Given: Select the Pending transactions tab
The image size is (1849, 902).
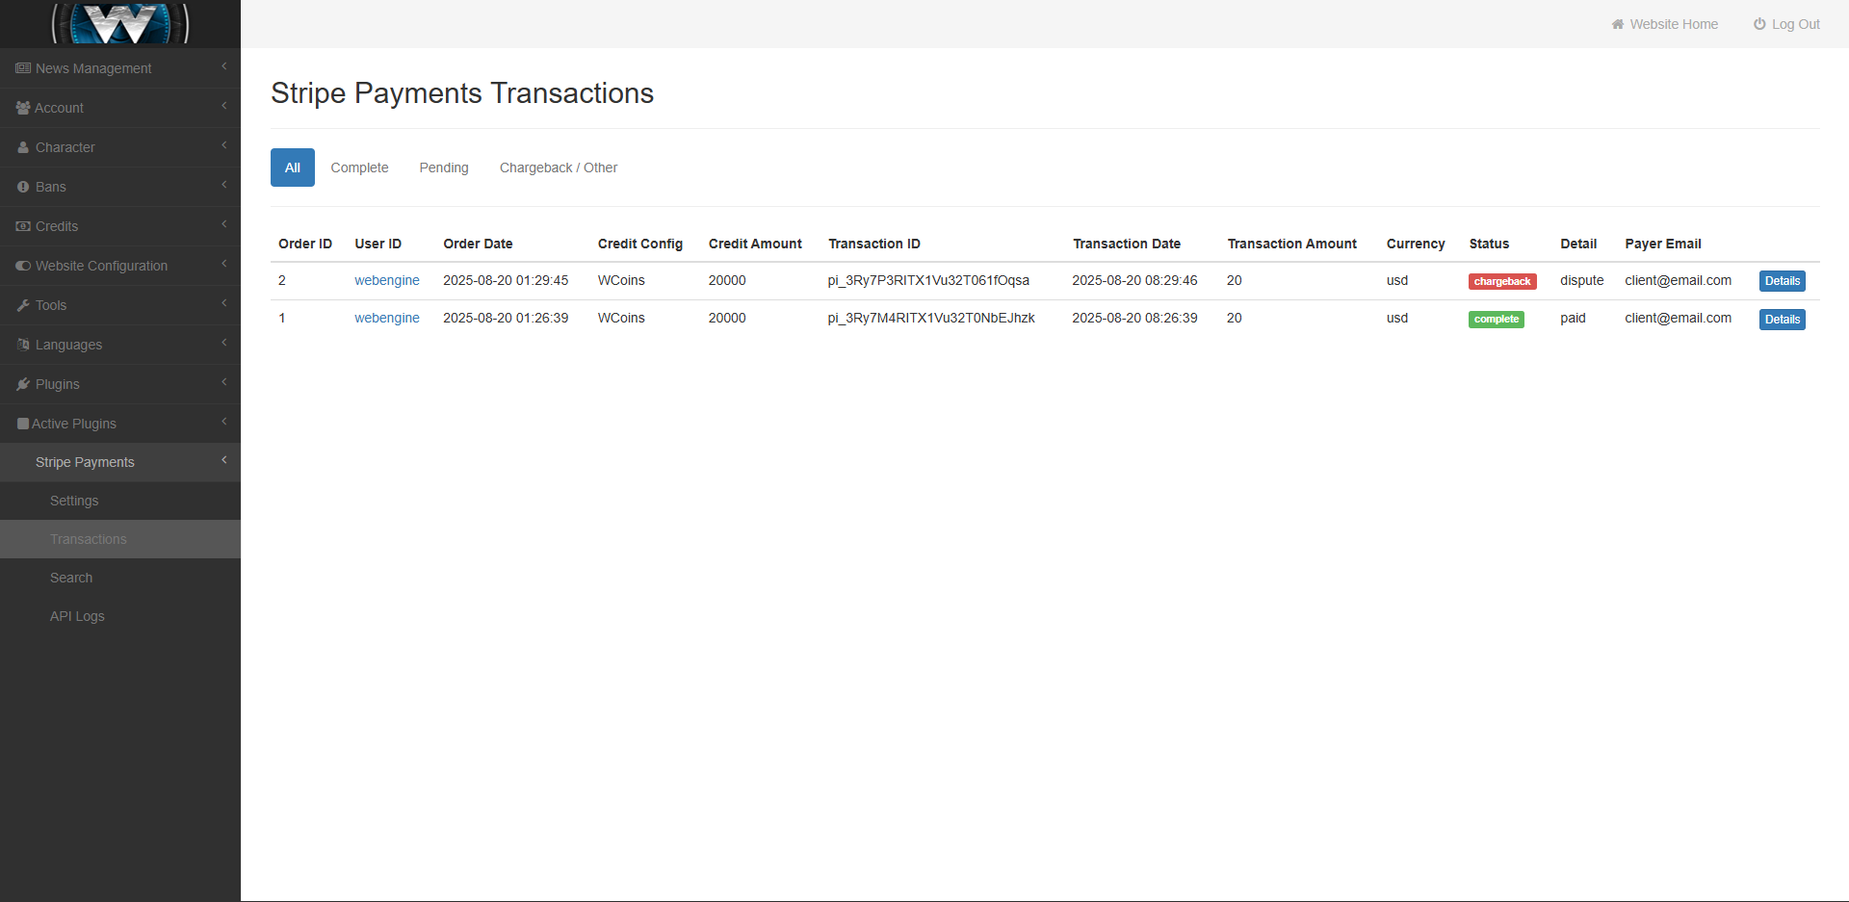Looking at the screenshot, I should pos(443,168).
